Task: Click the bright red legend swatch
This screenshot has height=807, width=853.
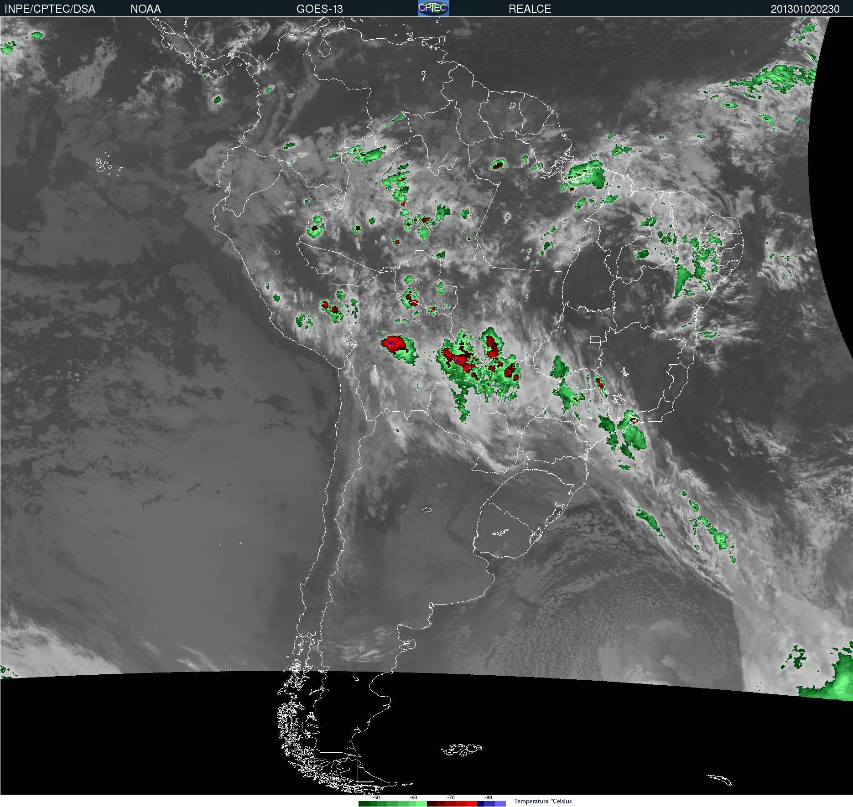Action: point(472,804)
